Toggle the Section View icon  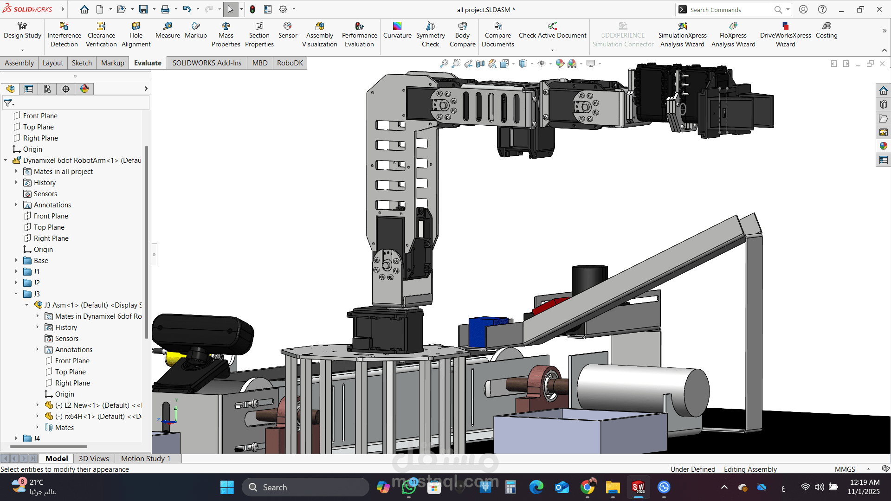coord(480,64)
